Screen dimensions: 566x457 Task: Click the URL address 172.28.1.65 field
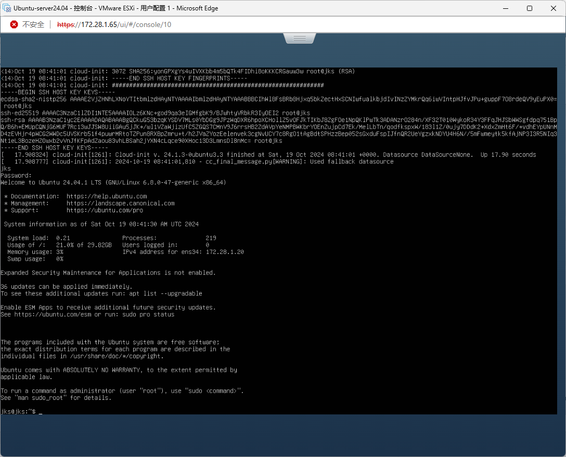click(114, 24)
